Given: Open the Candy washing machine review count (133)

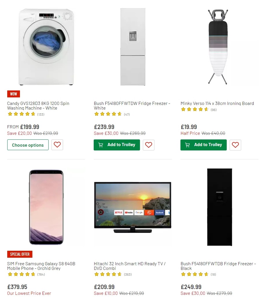Looking at the screenshot, I should coord(40,114).
